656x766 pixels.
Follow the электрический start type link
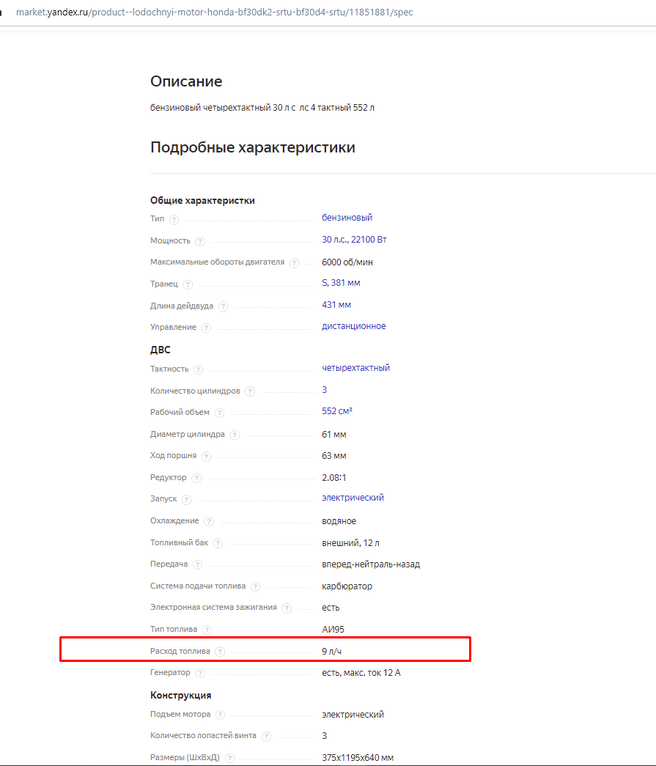click(x=353, y=498)
